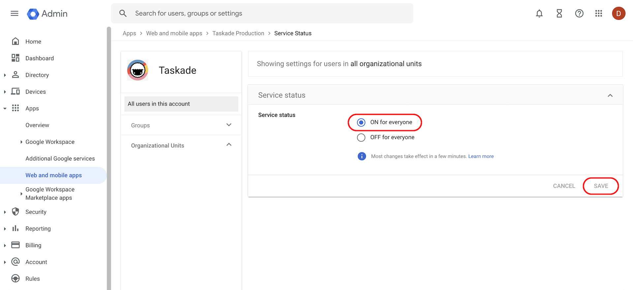Click the blue info icon
The height and width of the screenshot is (290, 633).
pyautogui.click(x=362, y=156)
